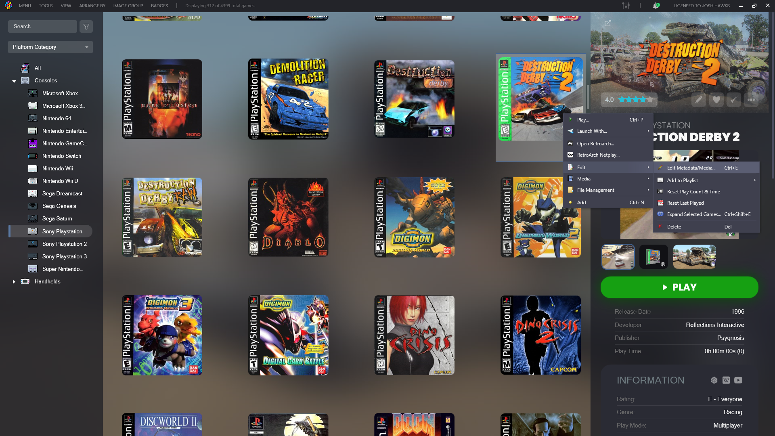Open the 3D box thumbnail
The width and height of the screenshot is (775, 436).
point(654,257)
